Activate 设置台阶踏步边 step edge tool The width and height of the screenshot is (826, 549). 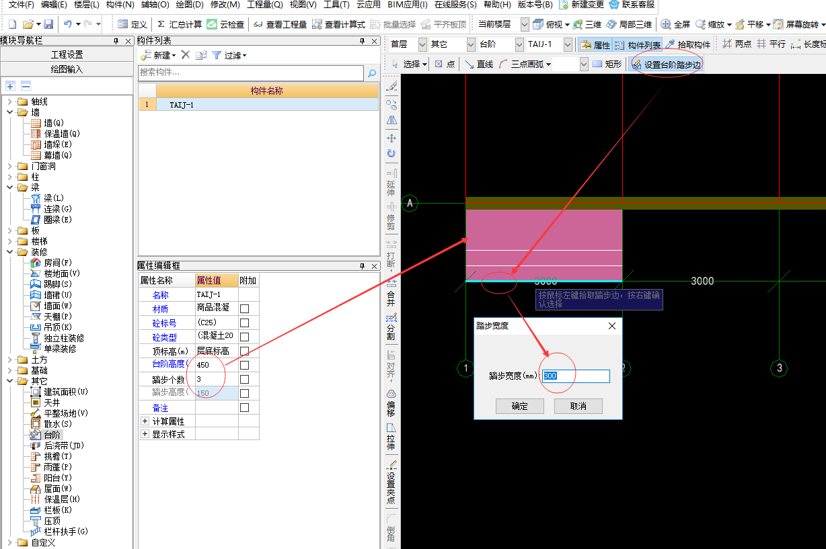point(666,65)
